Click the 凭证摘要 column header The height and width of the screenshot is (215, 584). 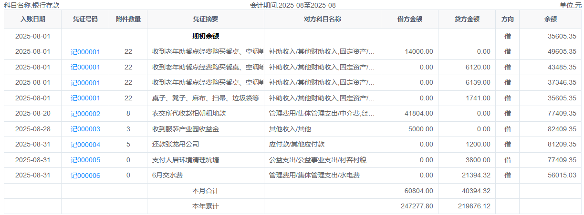click(206, 20)
